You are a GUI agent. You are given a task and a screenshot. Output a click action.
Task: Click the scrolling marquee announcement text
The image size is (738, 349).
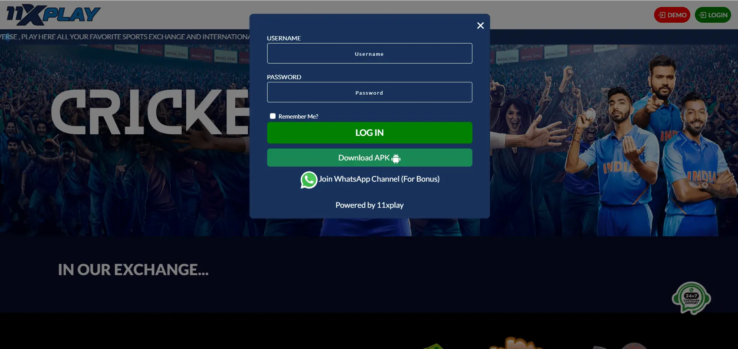(x=125, y=37)
